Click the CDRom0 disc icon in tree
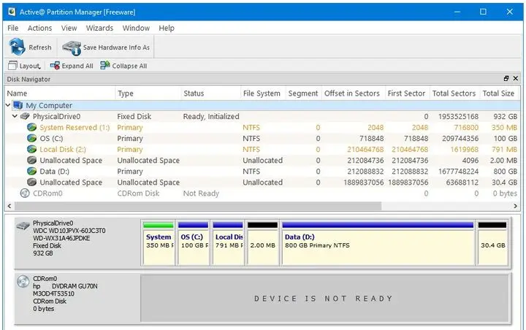The height and width of the screenshot is (330, 526). tap(25, 193)
